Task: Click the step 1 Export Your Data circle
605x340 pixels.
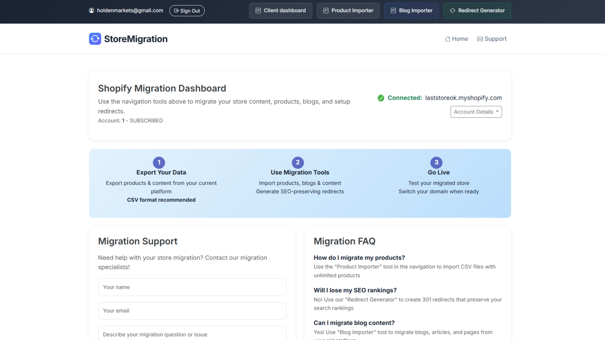Action: click(159, 162)
